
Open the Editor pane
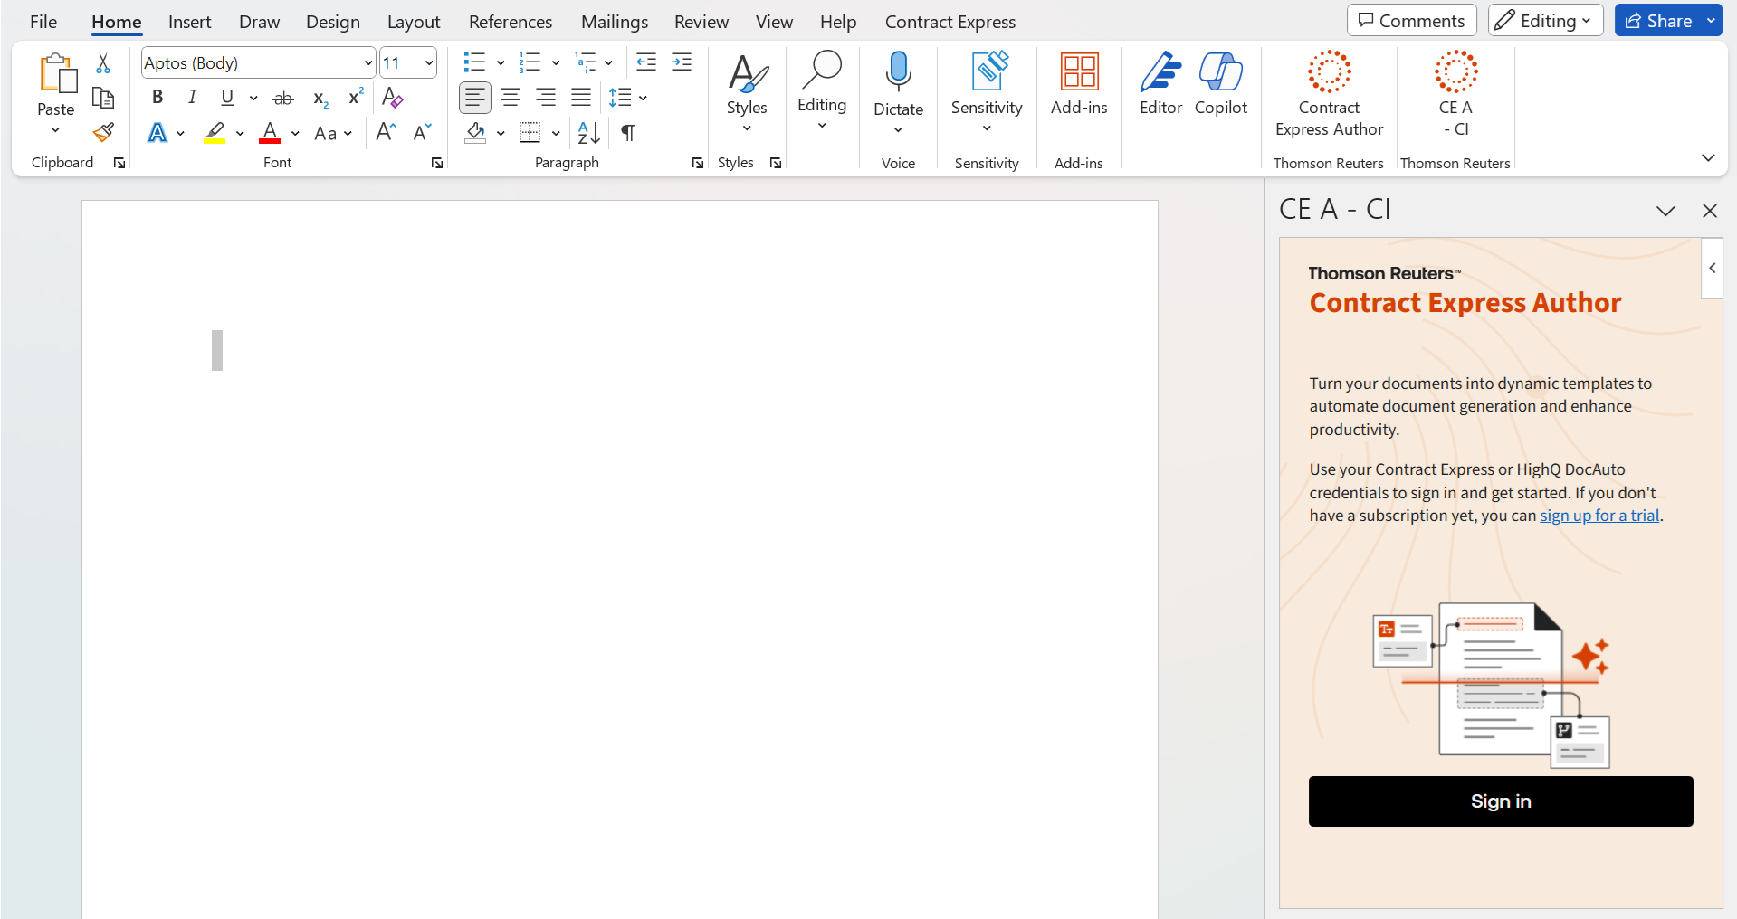click(x=1160, y=86)
